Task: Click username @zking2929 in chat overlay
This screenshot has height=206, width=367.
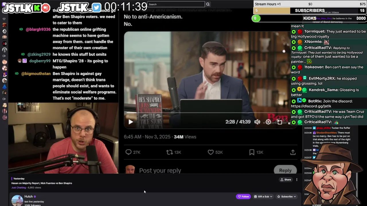Action: coord(39,54)
